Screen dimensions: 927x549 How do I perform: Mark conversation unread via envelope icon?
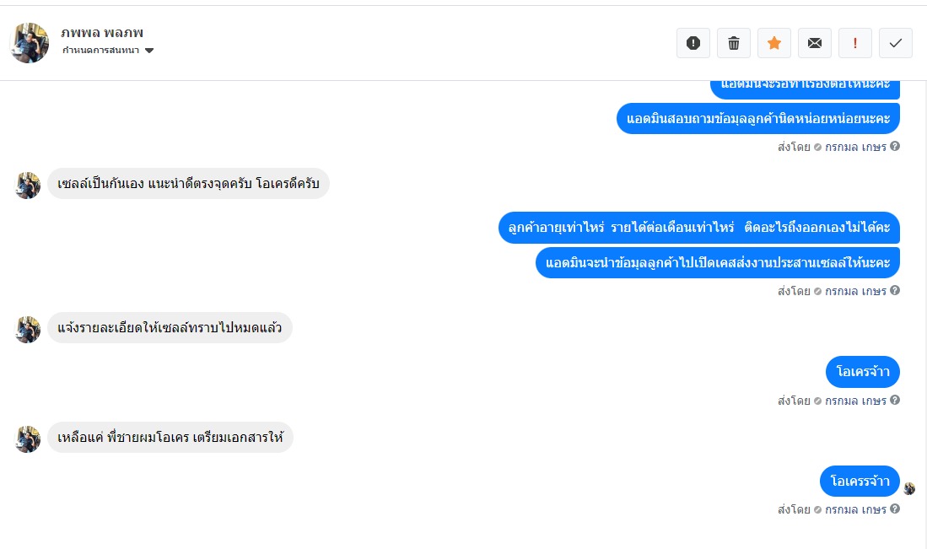(815, 43)
